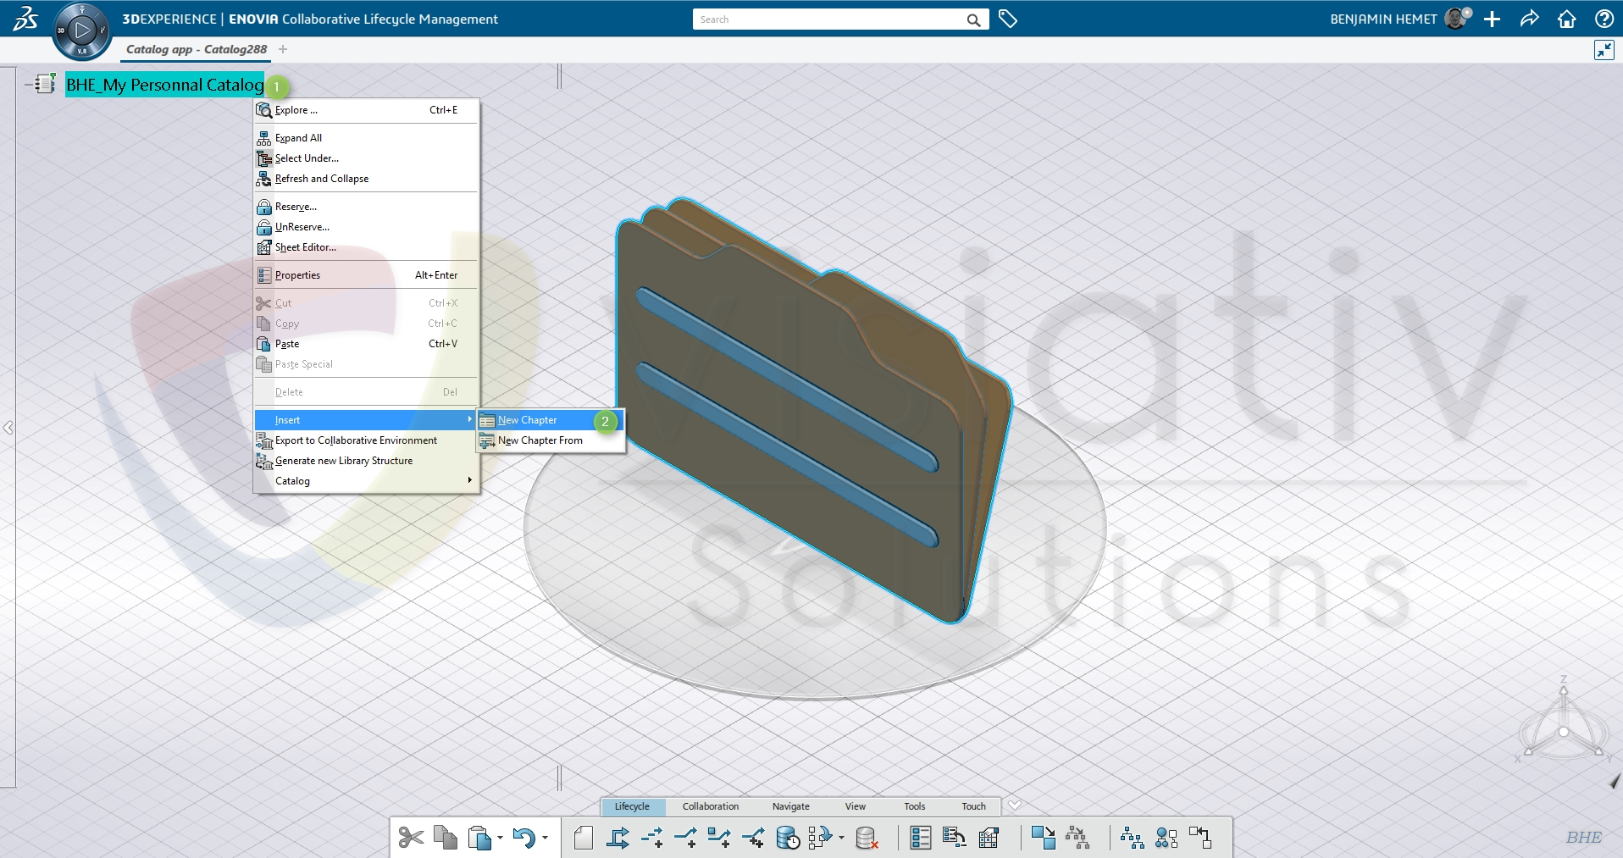Screen dimensions: 1623x858
Task: Open the dropdown arrow beside the structure arrow icon
Action: (x=841, y=838)
